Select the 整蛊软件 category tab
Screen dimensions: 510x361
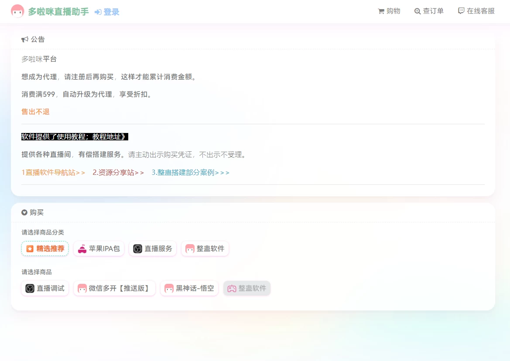click(205, 249)
